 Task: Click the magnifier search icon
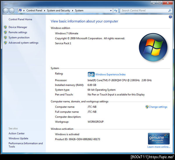click(170, 10)
